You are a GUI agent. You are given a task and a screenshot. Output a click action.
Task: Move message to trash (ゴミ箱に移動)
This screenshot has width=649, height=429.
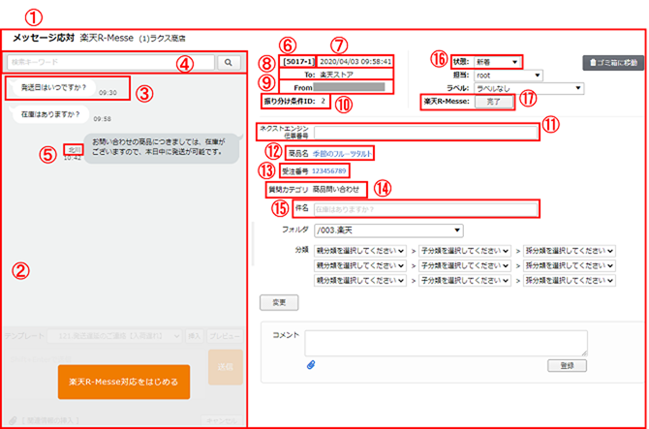click(608, 62)
